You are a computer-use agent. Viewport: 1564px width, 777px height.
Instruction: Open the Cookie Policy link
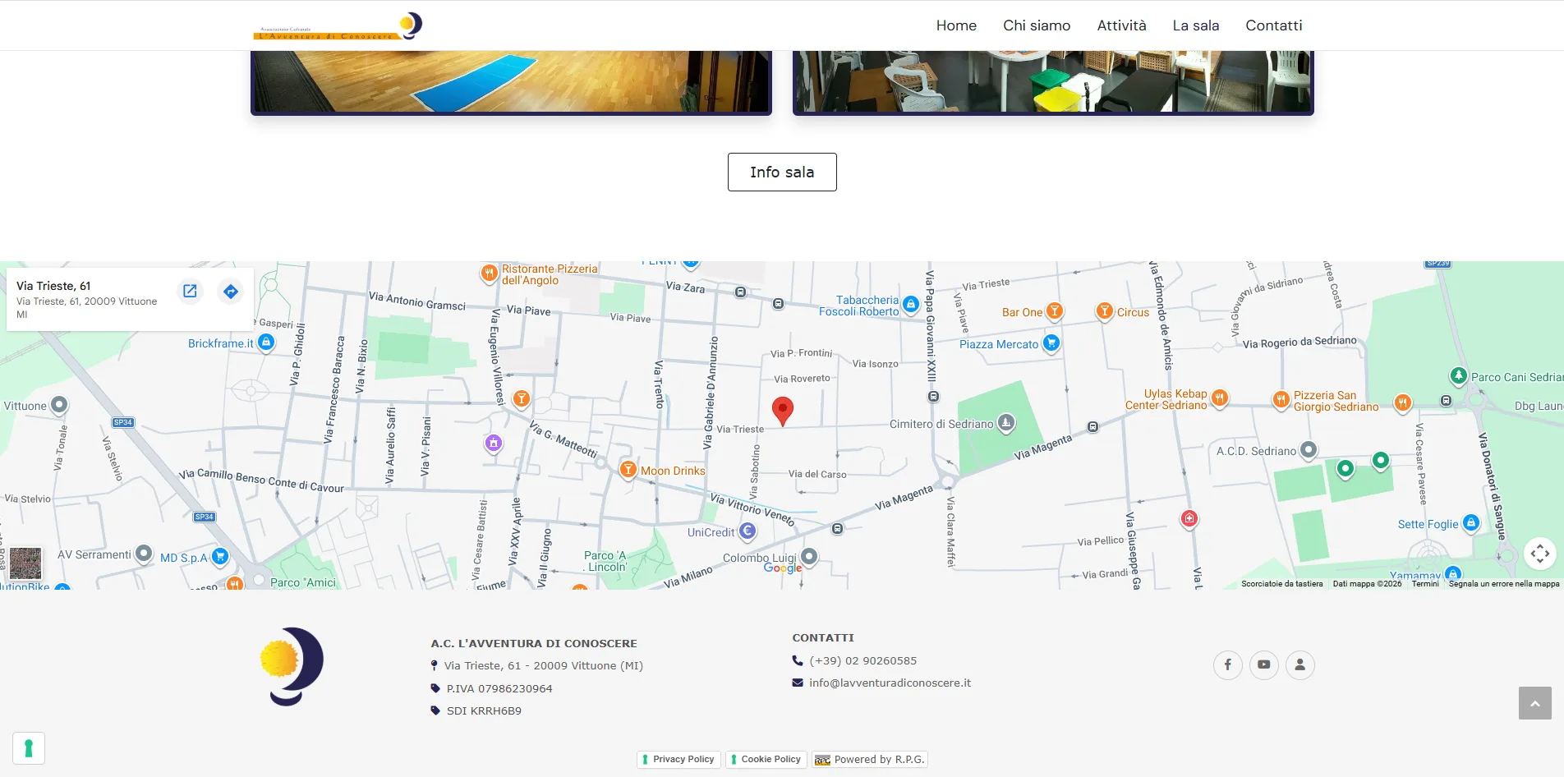click(766, 760)
